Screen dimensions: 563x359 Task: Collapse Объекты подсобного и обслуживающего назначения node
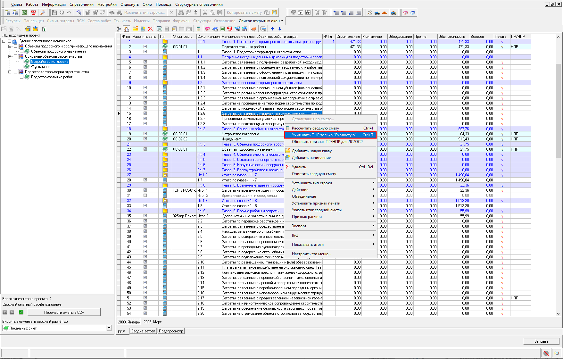tap(10, 46)
